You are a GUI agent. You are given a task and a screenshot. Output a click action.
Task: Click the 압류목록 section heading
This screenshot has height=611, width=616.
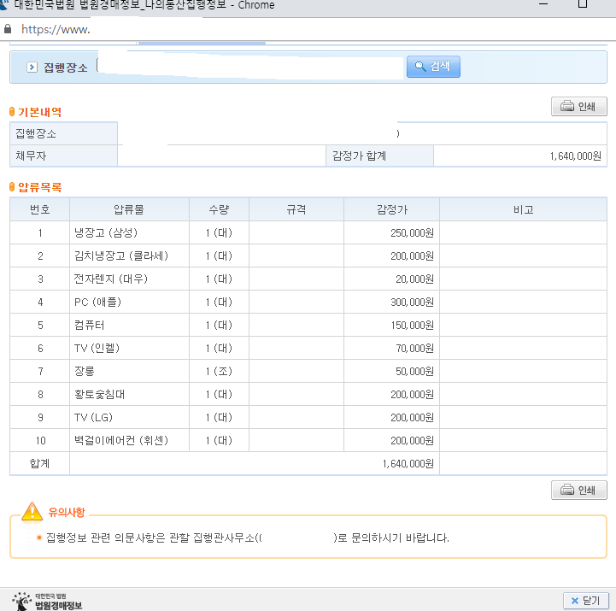coord(39,187)
